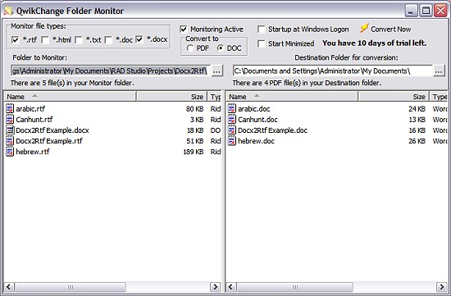Click left arrow of destination list scrollbar

[x=231, y=287]
